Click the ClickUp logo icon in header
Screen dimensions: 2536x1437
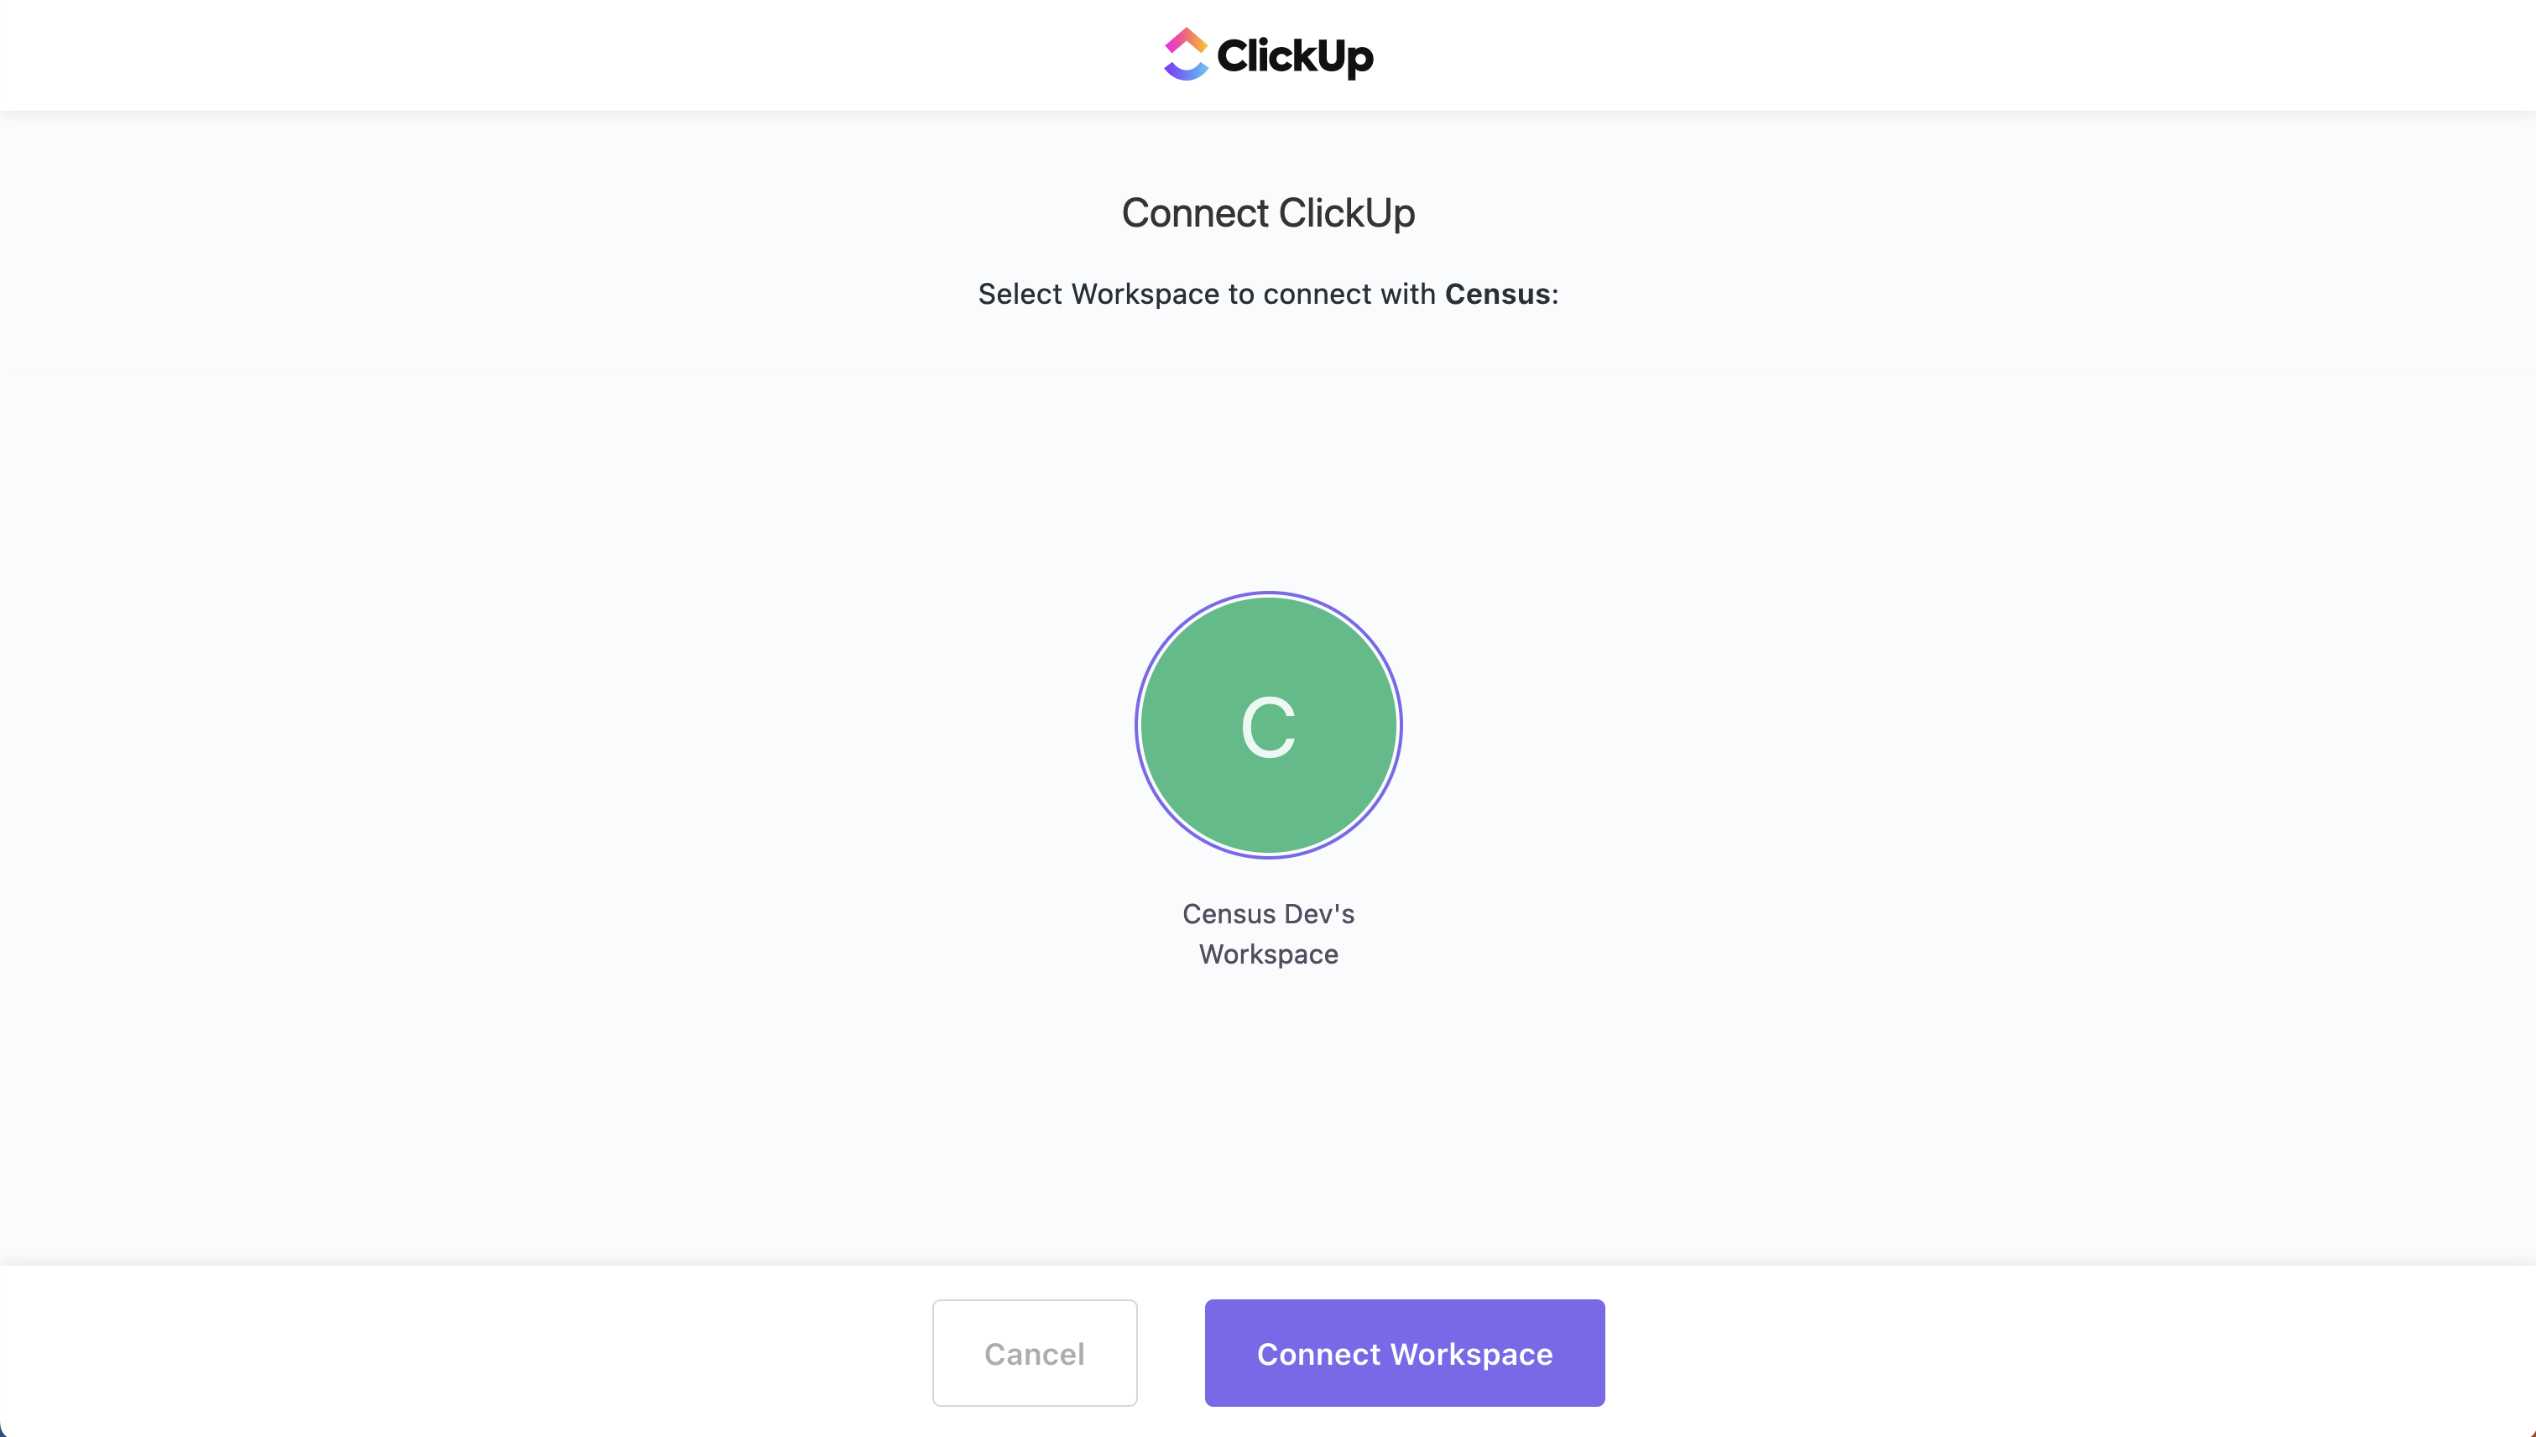coord(1186,55)
